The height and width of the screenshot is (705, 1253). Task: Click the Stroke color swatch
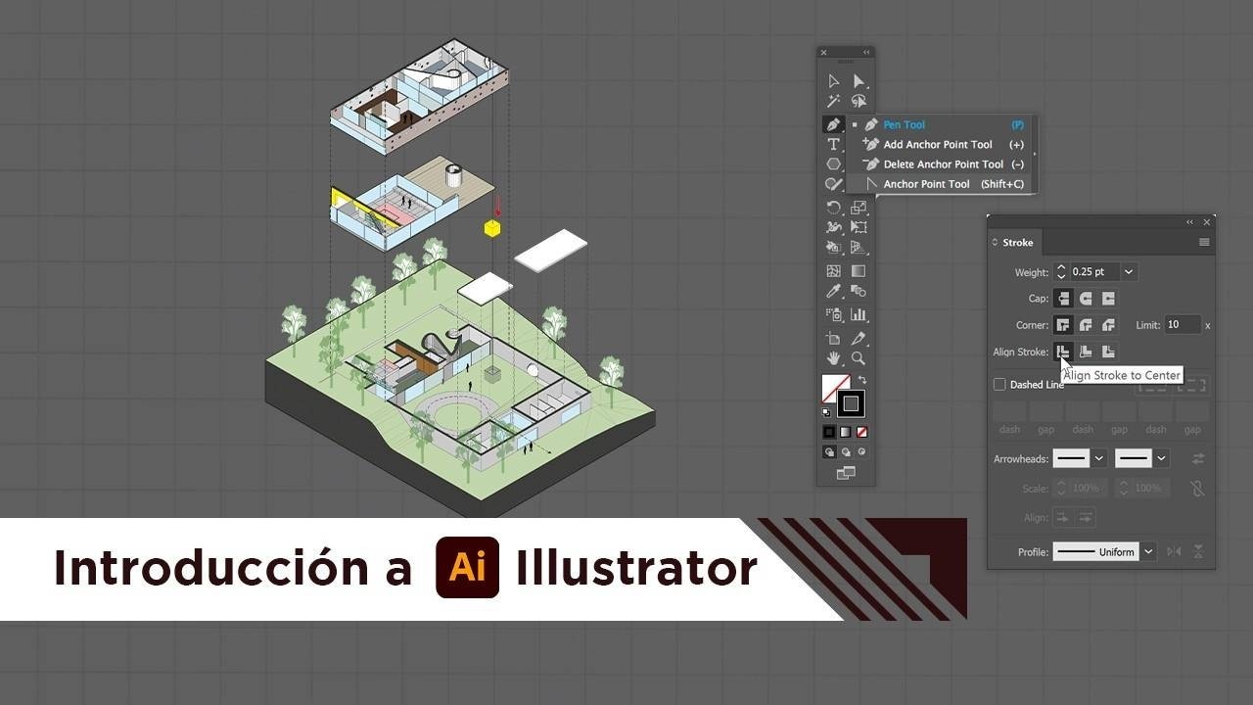pos(851,403)
